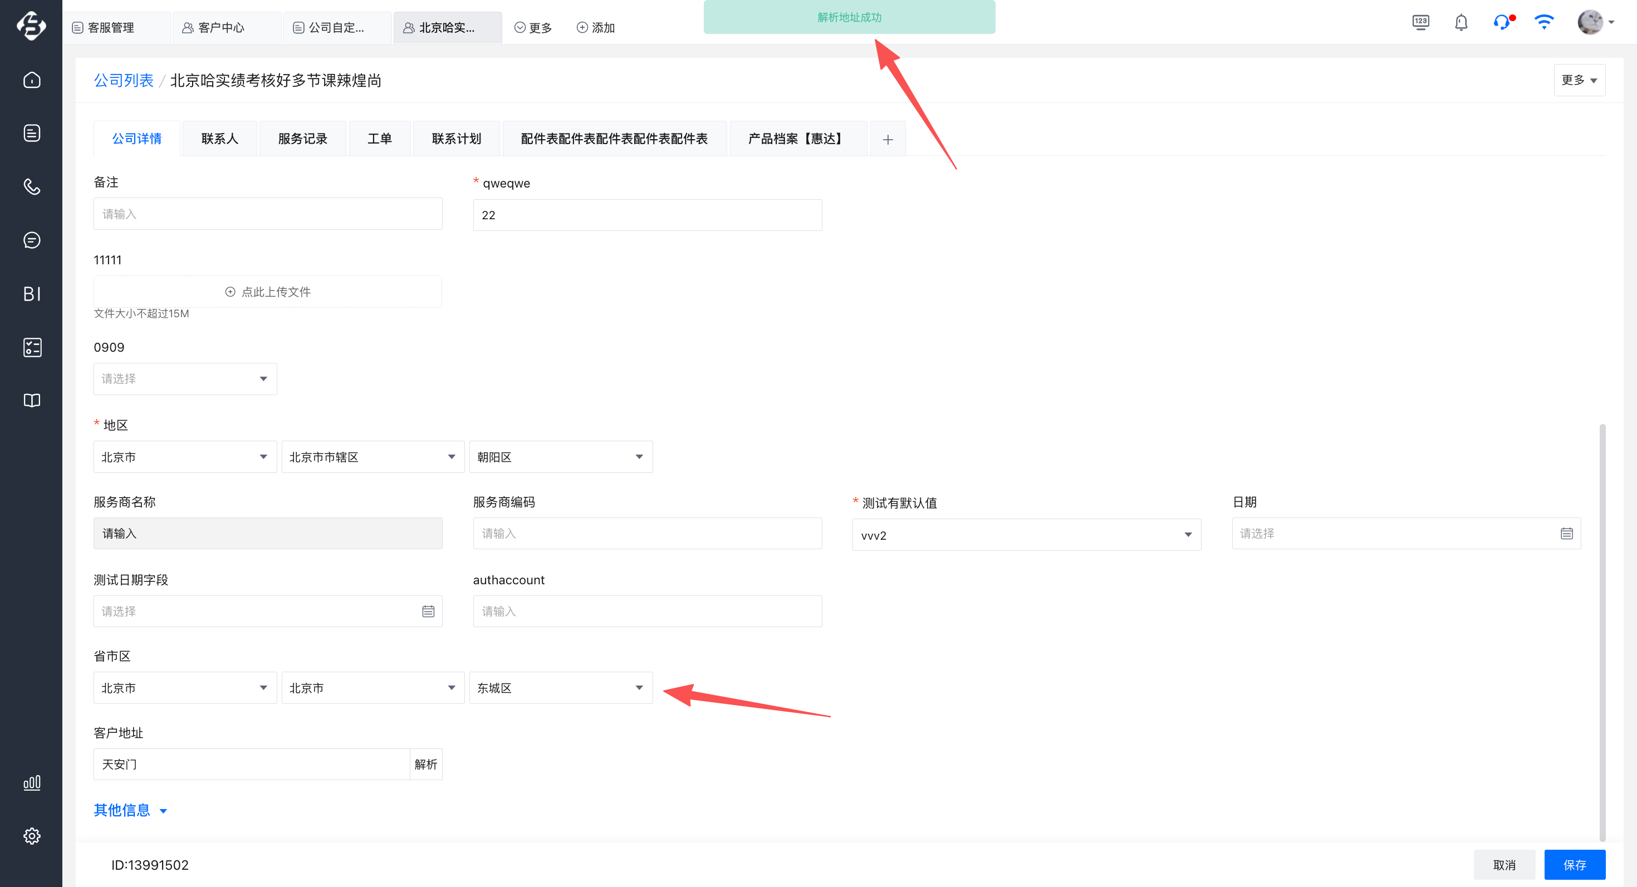This screenshot has height=887, width=1637.
Task: Open the bar chart statistics icon
Action: tap(32, 782)
